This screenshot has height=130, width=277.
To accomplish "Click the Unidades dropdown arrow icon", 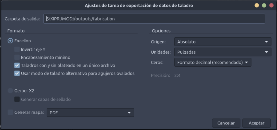I will coord(266,52).
